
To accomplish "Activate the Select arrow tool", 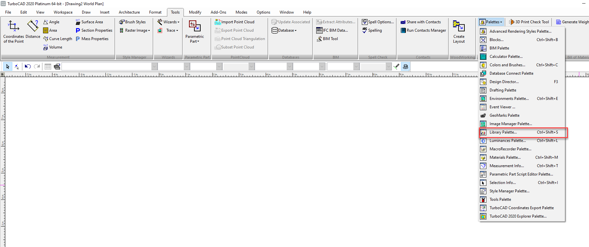I will (8, 67).
